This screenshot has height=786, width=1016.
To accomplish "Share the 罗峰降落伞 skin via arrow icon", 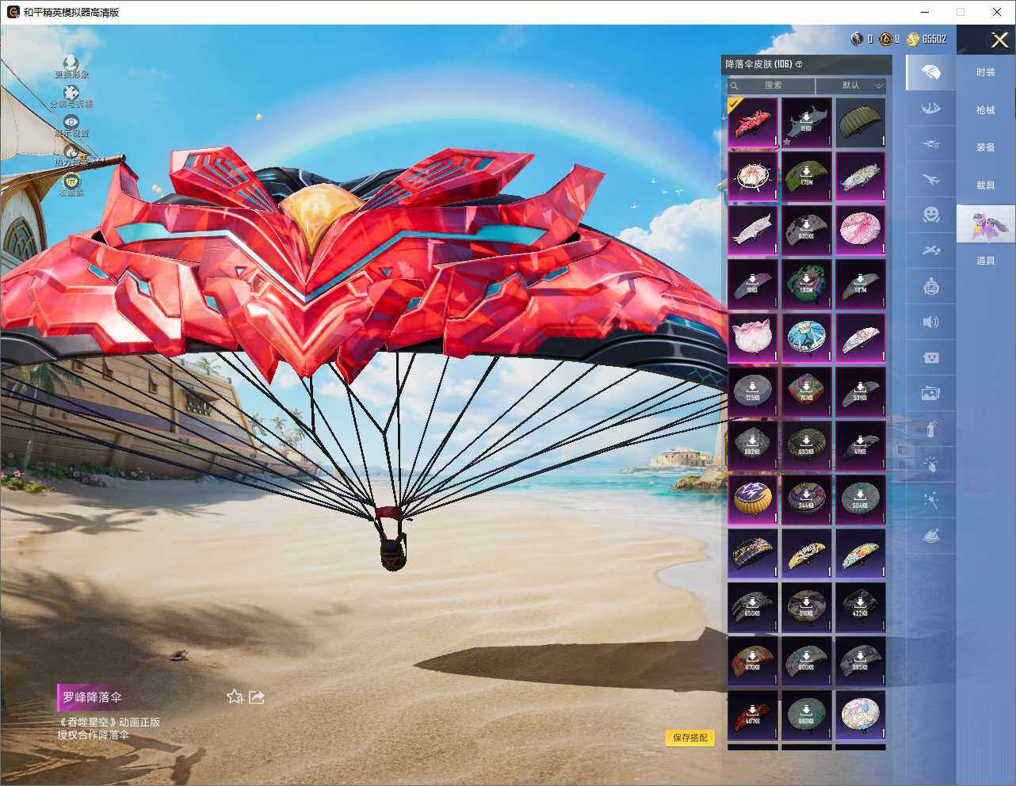I will pos(256,696).
